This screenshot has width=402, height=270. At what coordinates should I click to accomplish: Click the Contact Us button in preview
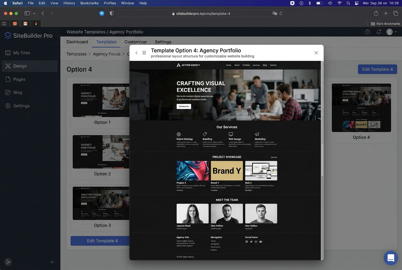click(x=184, y=106)
